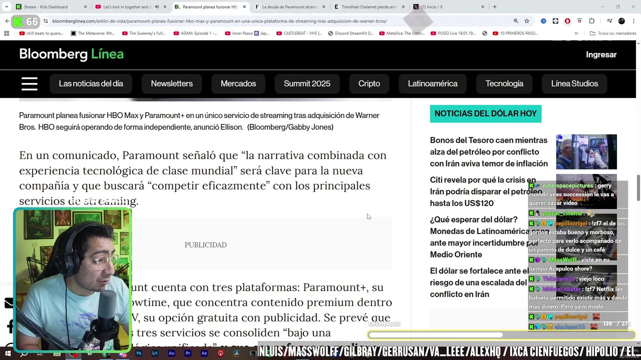View site information icon in address bar
This screenshot has height=360, width=641.
[46, 21]
